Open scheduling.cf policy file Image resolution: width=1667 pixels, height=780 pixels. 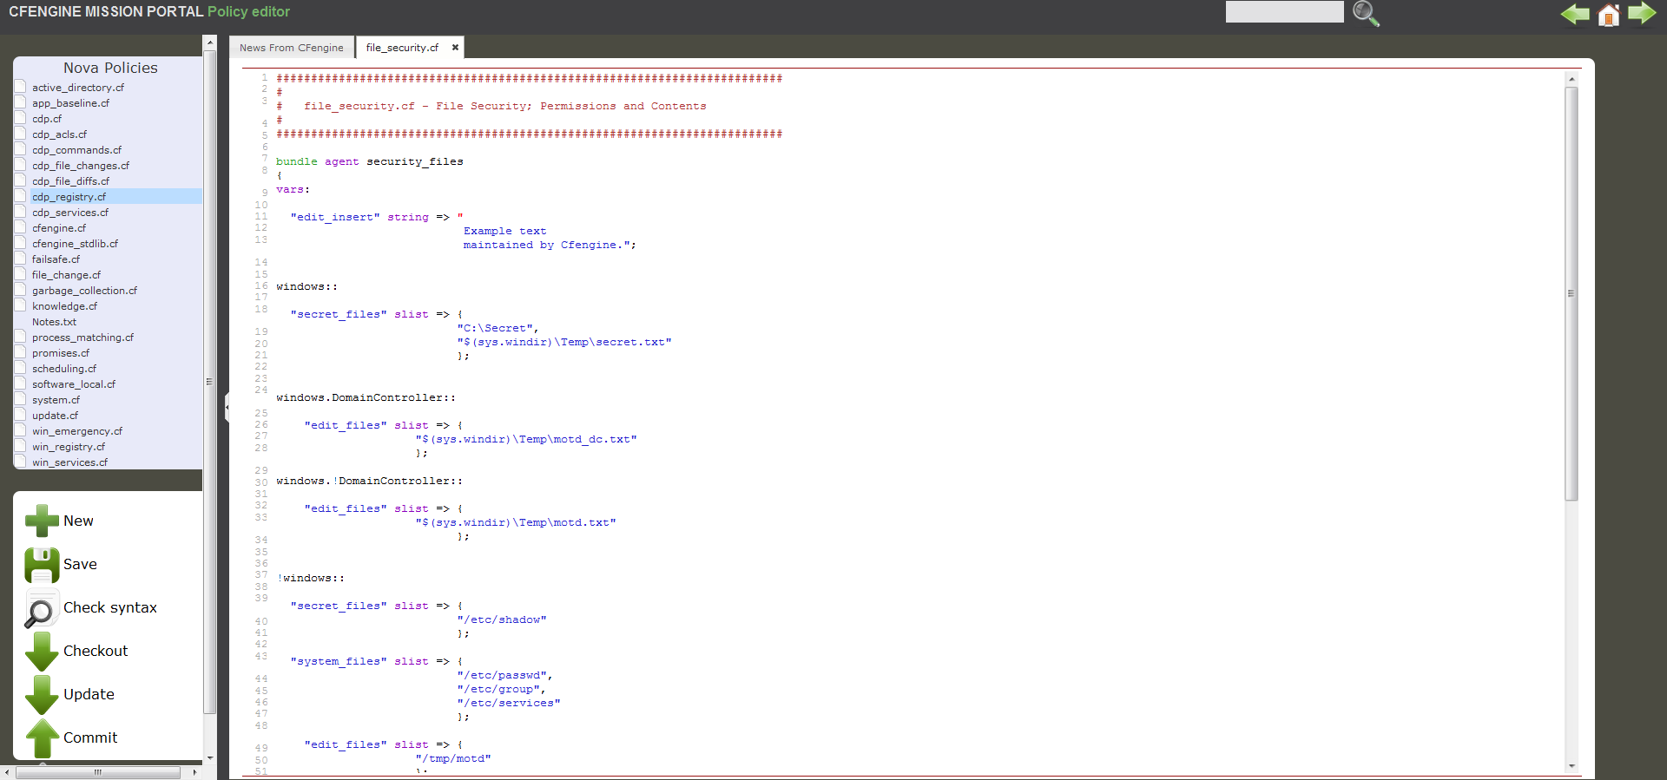click(64, 369)
